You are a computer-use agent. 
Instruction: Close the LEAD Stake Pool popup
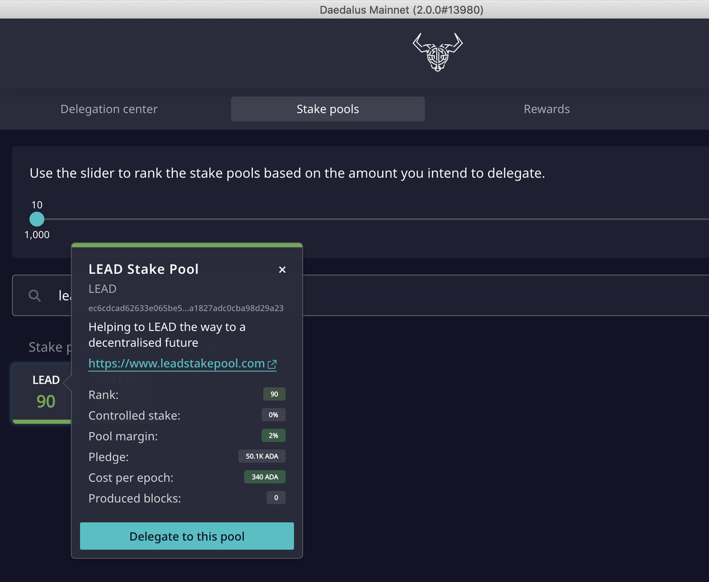[282, 270]
